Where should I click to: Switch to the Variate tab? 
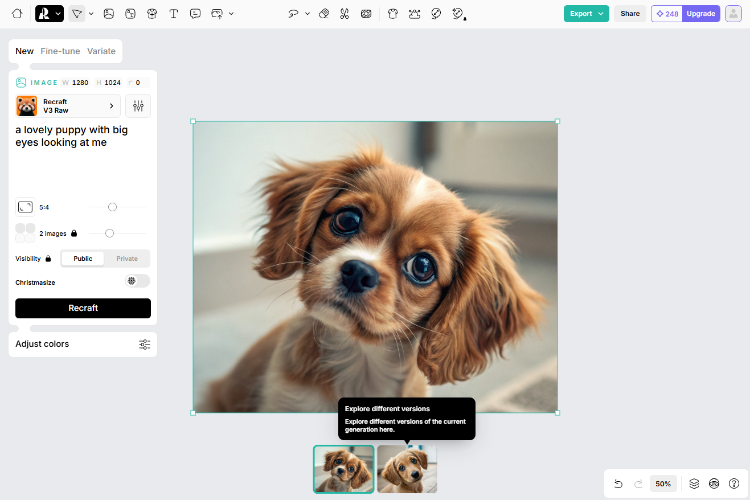[101, 51]
